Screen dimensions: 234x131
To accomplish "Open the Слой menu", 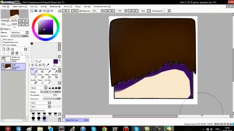I will pos(44,7).
